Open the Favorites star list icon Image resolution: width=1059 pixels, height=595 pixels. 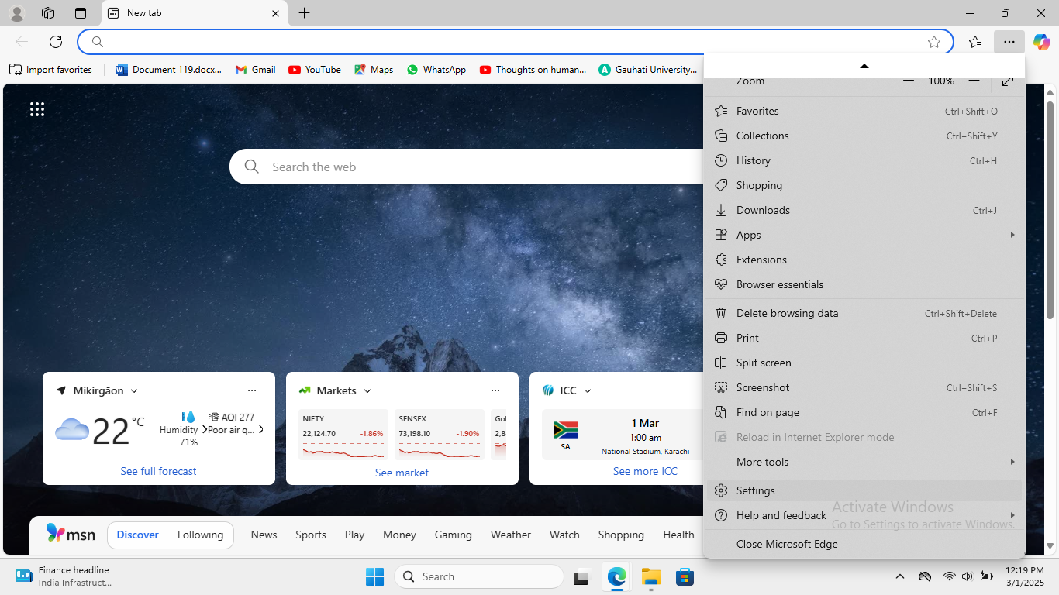pos(975,42)
